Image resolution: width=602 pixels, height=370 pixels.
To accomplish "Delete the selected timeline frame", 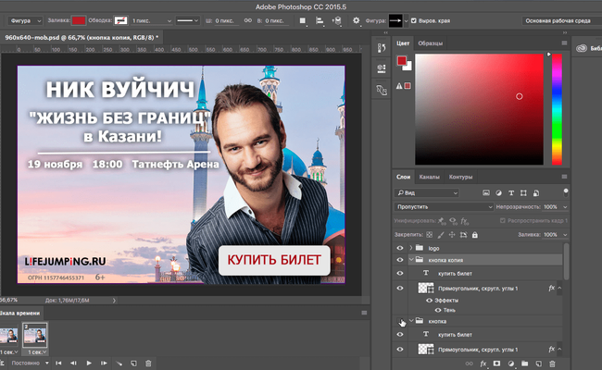I will tap(148, 363).
